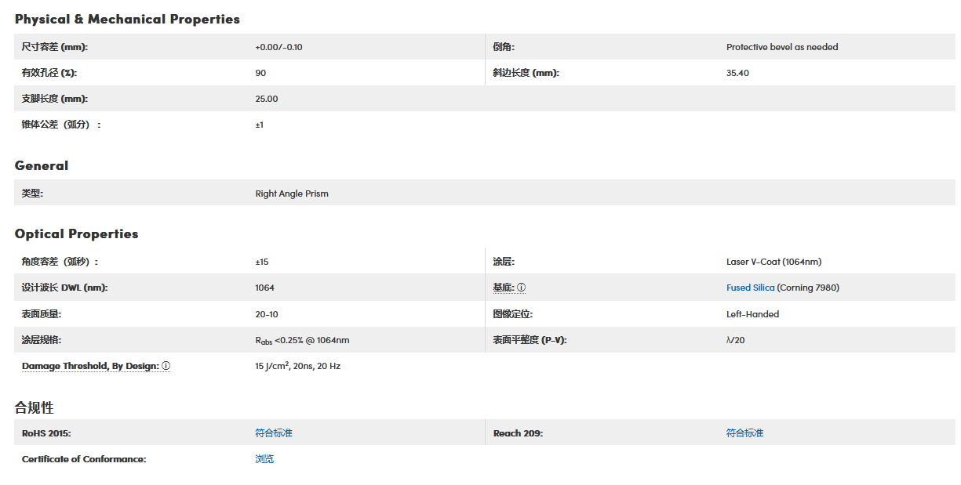This screenshot has height=485, width=961.
Task: Click the Right Angle Prism value
Action: click(x=292, y=194)
